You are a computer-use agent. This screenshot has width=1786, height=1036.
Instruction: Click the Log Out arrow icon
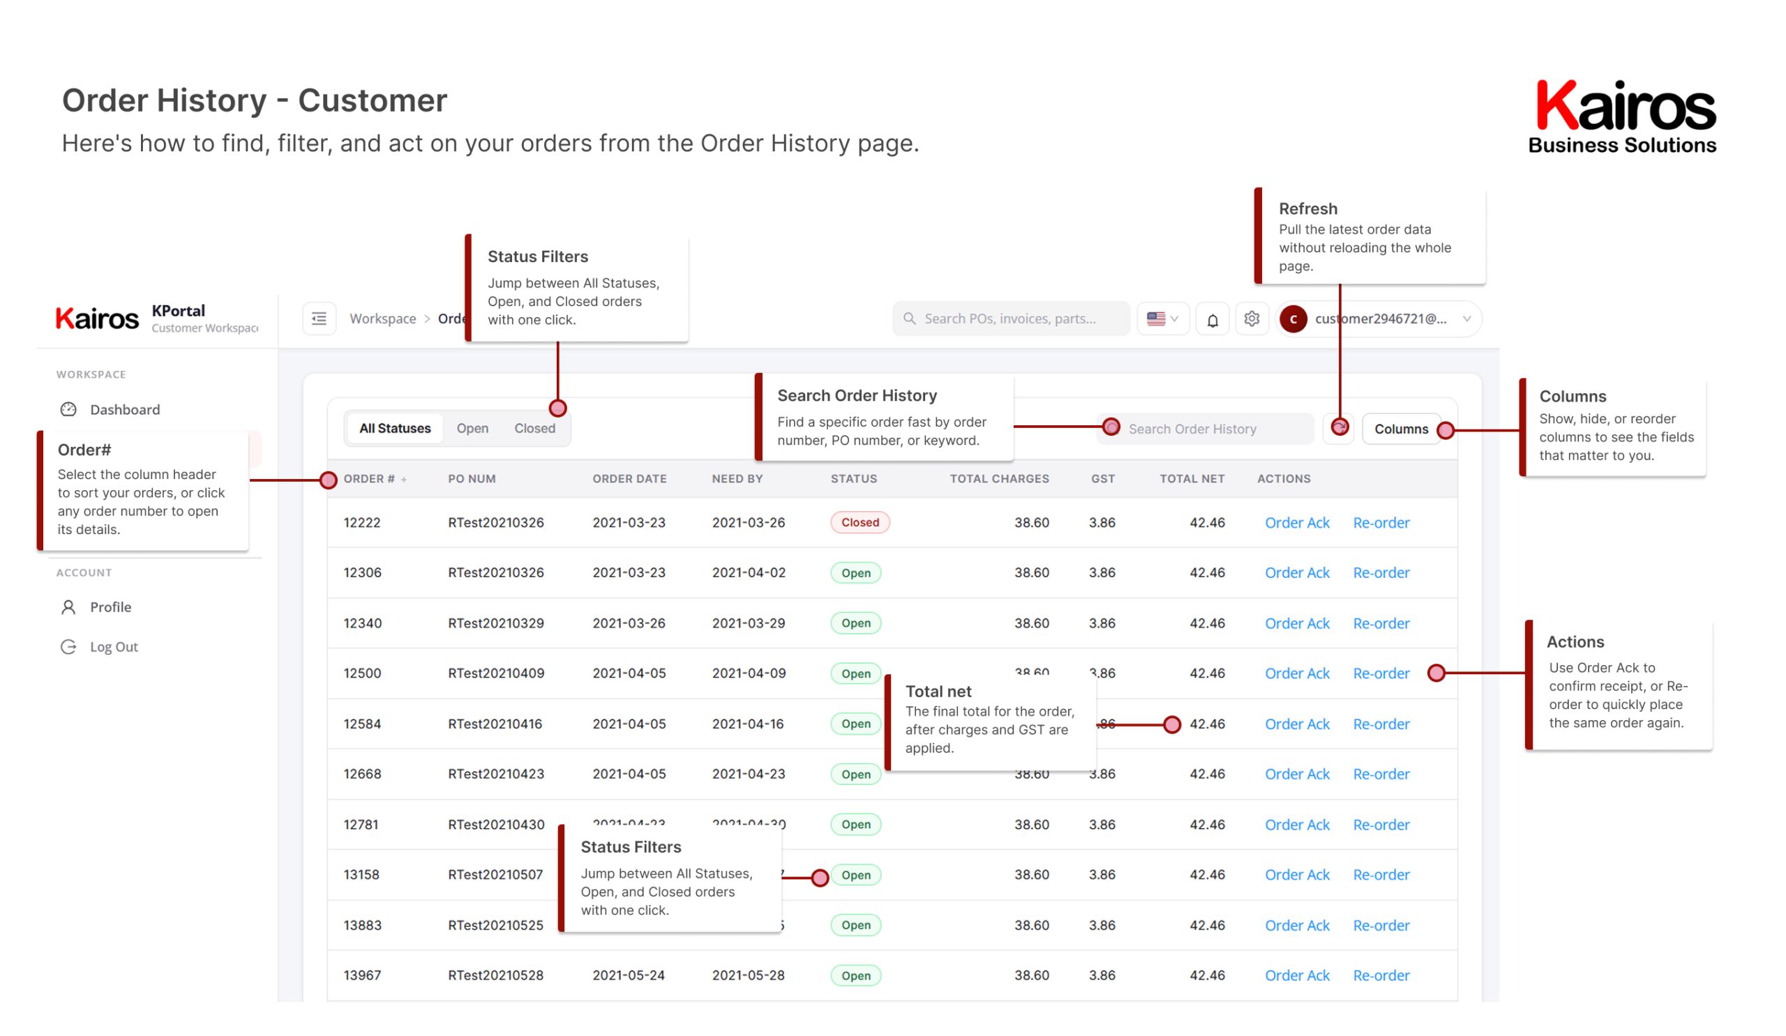click(68, 646)
